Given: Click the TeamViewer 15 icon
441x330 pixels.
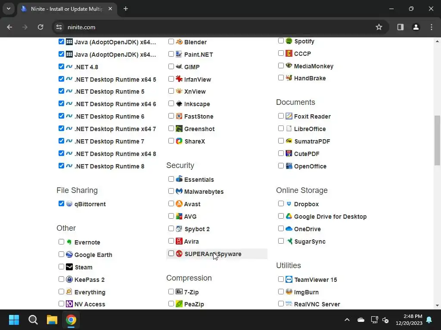Looking at the screenshot, I should click(x=289, y=279).
